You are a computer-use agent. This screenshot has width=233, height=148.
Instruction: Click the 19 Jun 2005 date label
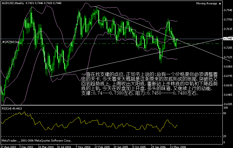pos(121,147)
